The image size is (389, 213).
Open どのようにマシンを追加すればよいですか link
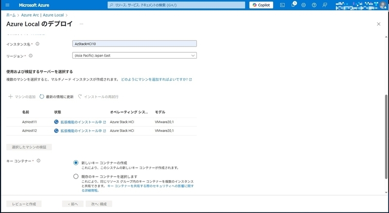[x=156, y=80]
